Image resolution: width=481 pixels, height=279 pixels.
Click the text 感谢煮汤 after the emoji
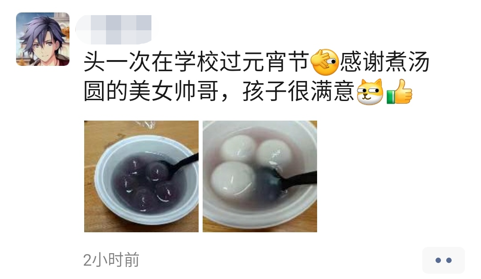385,62
